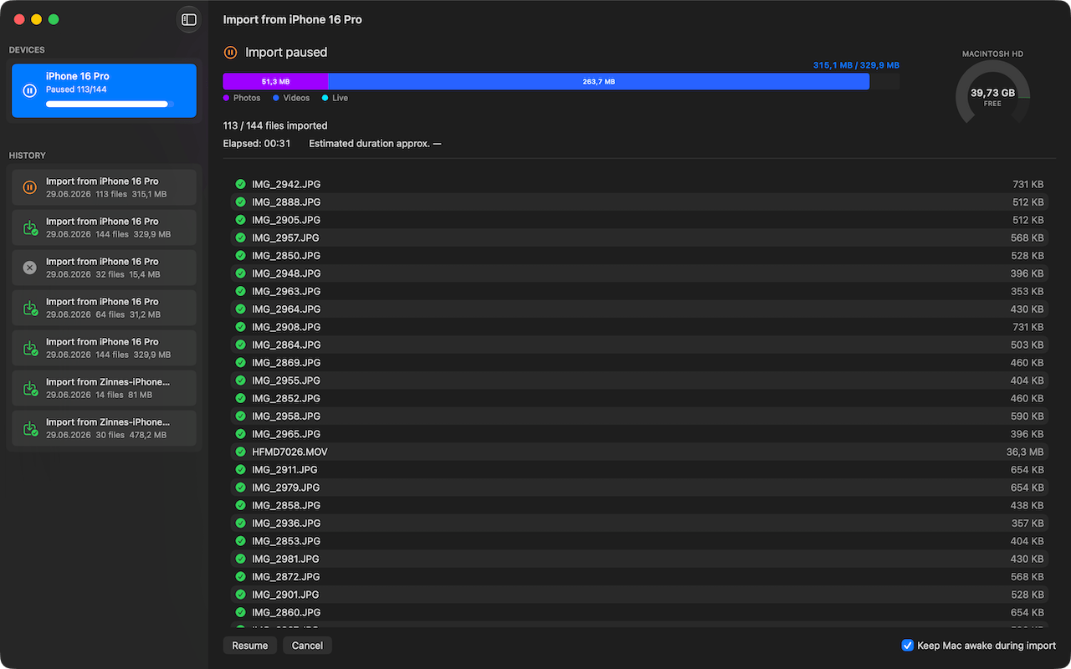Click green checkmark beside IMG_2888.JPG
The width and height of the screenshot is (1071, 669).
(240, 202)
